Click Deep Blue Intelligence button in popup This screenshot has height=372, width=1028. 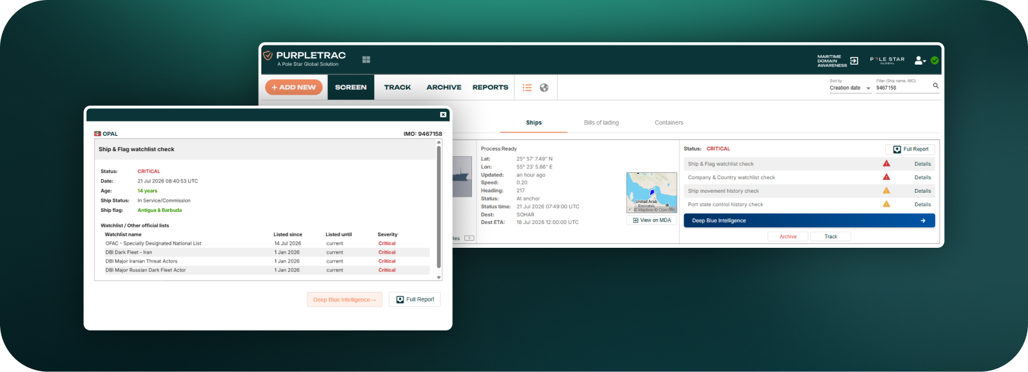coord(345,300)
